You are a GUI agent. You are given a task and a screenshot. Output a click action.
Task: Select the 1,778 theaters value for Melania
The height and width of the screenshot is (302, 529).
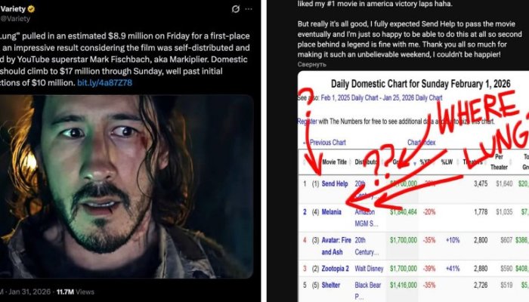(481, 212)
